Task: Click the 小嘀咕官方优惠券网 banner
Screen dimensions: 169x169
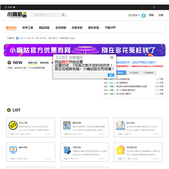Action: (x=84, y=50)
